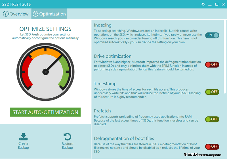Click the Create Backup label

coord(23,146)
